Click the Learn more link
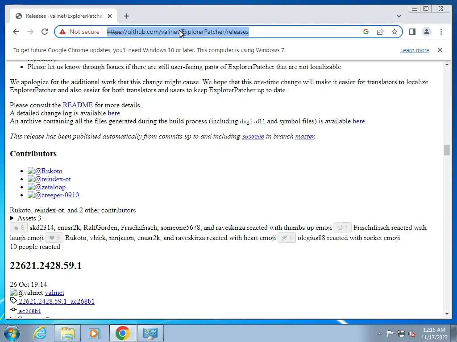The image size is (457, 342). click(415, 50)
